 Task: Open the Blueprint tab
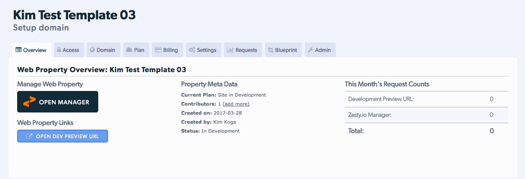coord(283,50)
